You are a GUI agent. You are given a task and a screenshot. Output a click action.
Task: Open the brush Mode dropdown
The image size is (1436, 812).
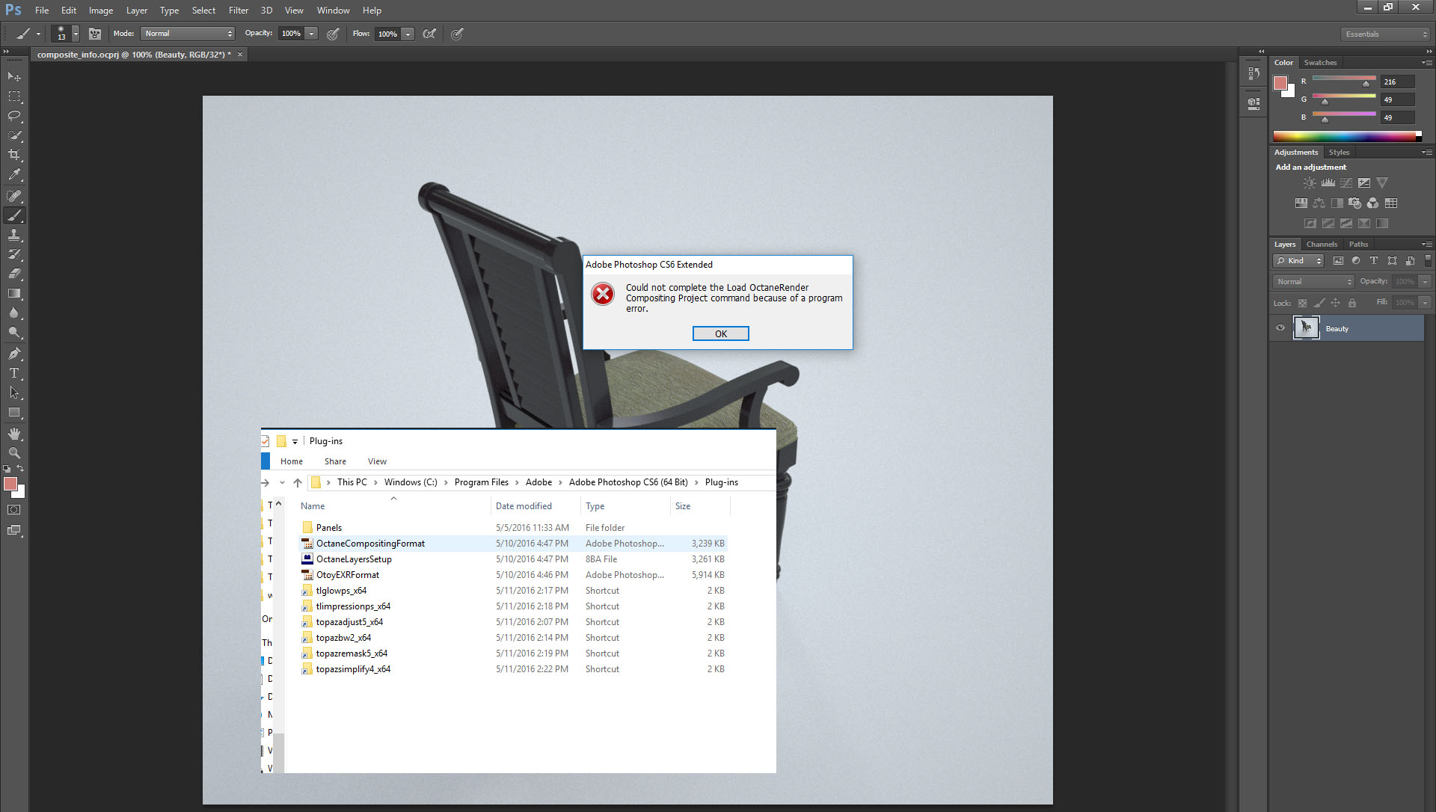(x=188, y=34)
